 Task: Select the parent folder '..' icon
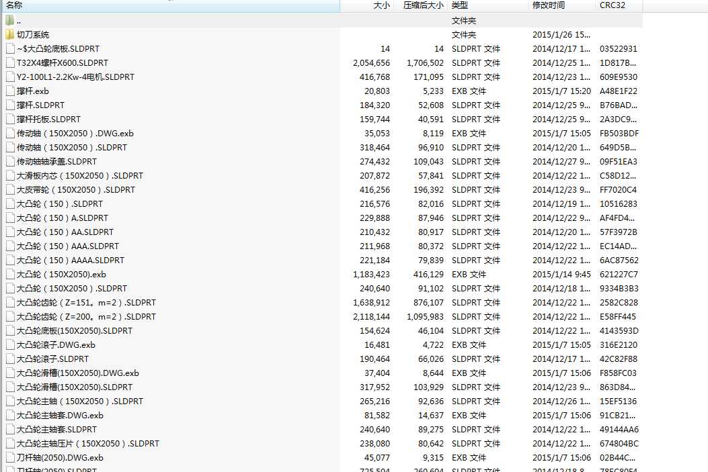click(10, 20)
